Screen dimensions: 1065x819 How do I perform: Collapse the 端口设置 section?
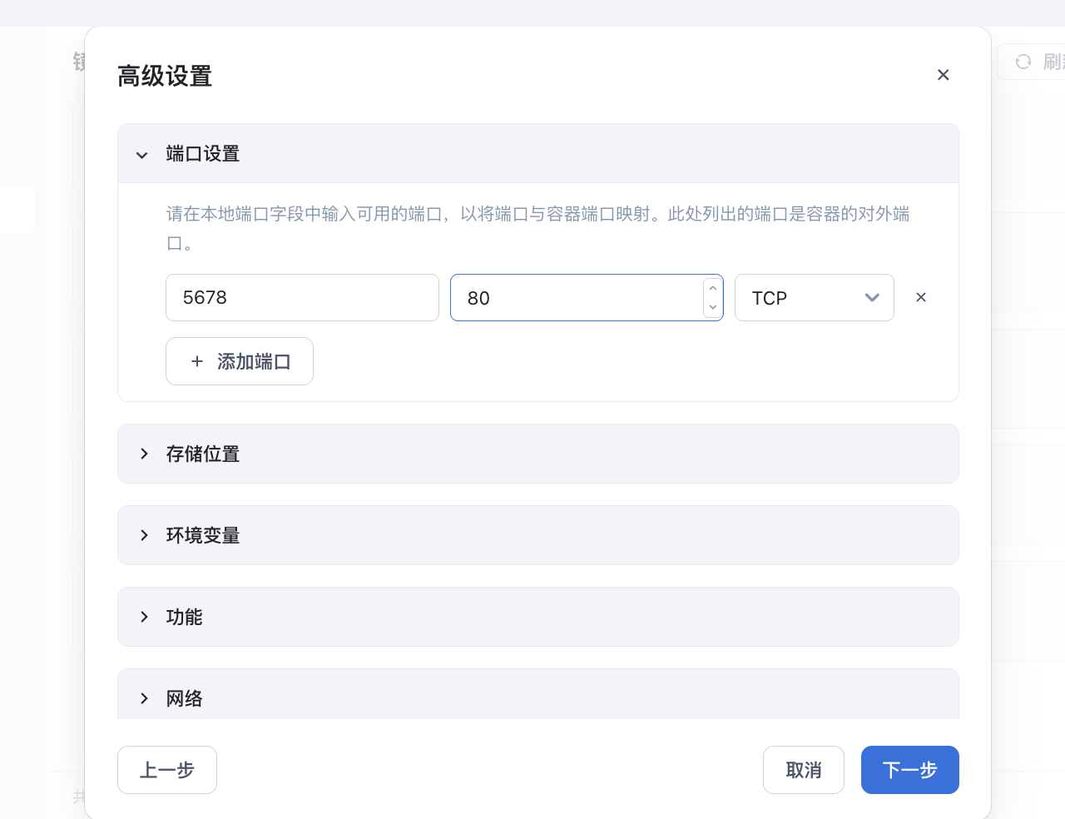click(x=142, y=155)
